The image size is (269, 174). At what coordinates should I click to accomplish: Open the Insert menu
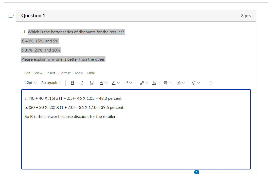(x=51, y=73)
